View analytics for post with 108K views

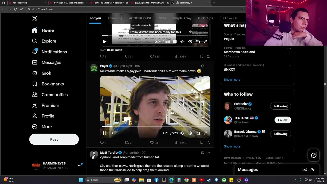point(181,56)
